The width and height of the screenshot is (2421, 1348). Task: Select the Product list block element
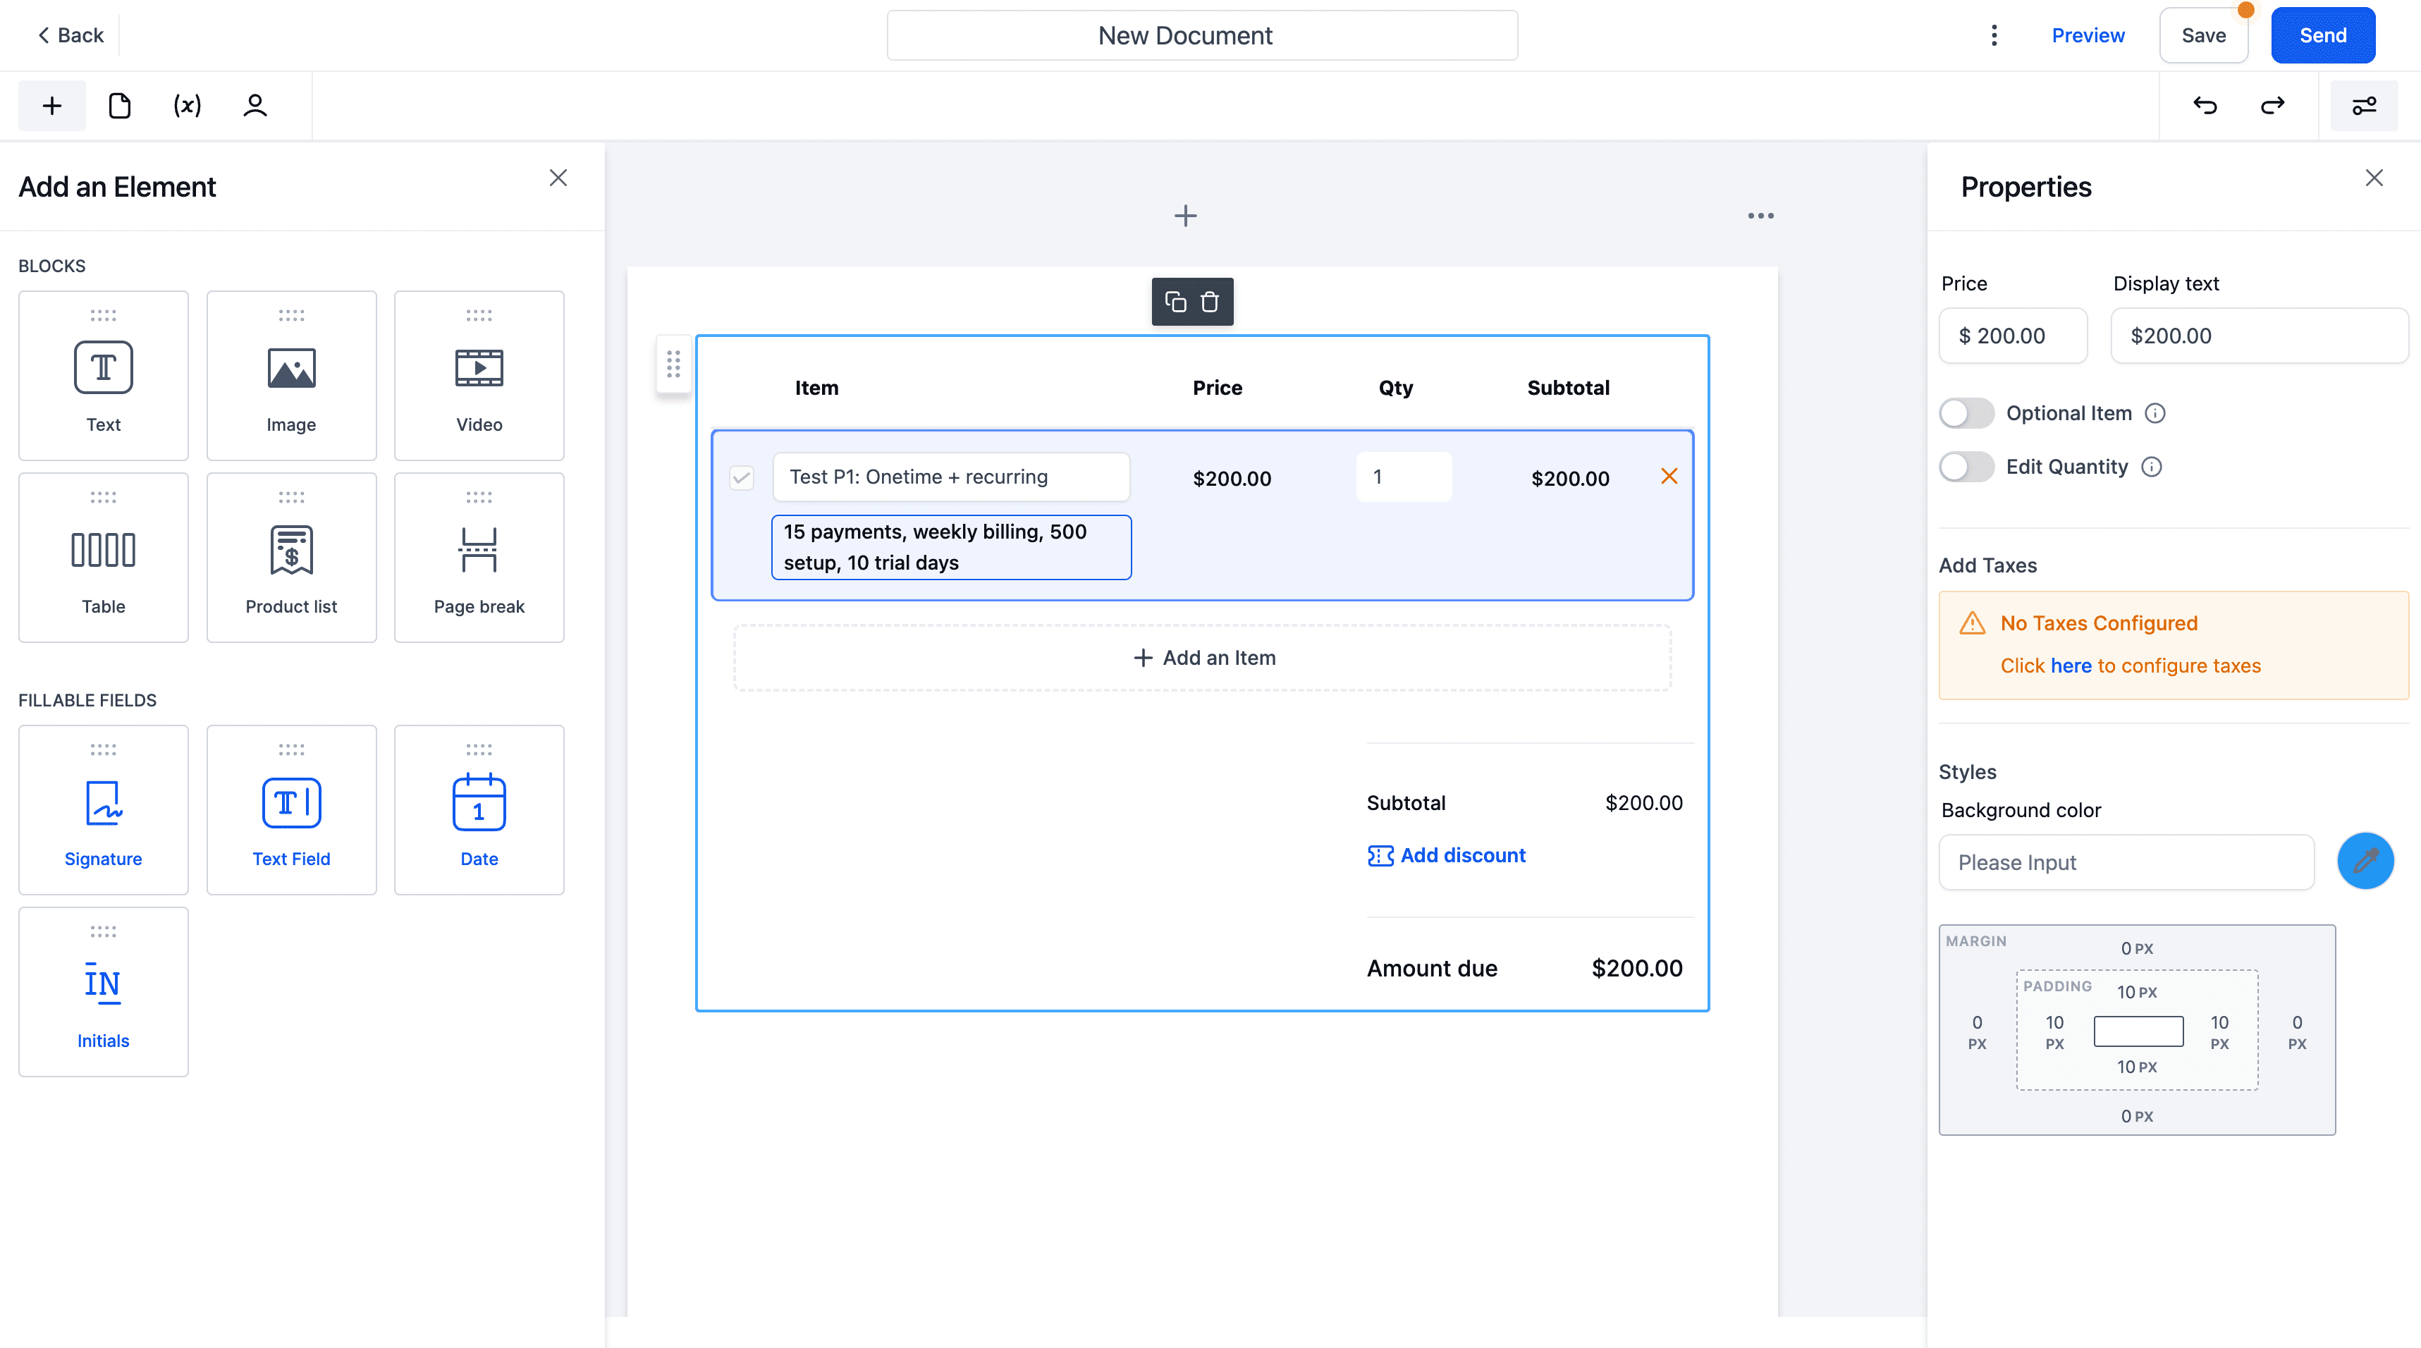click(291, 558)
